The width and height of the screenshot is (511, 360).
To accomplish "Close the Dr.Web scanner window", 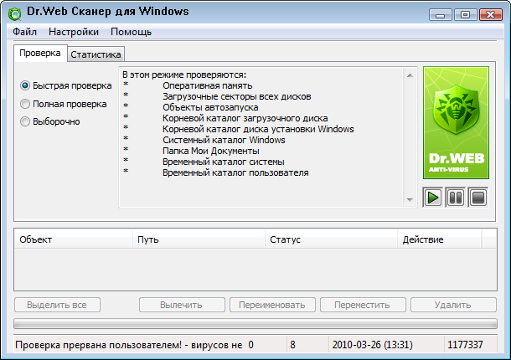I will (490, 15).
